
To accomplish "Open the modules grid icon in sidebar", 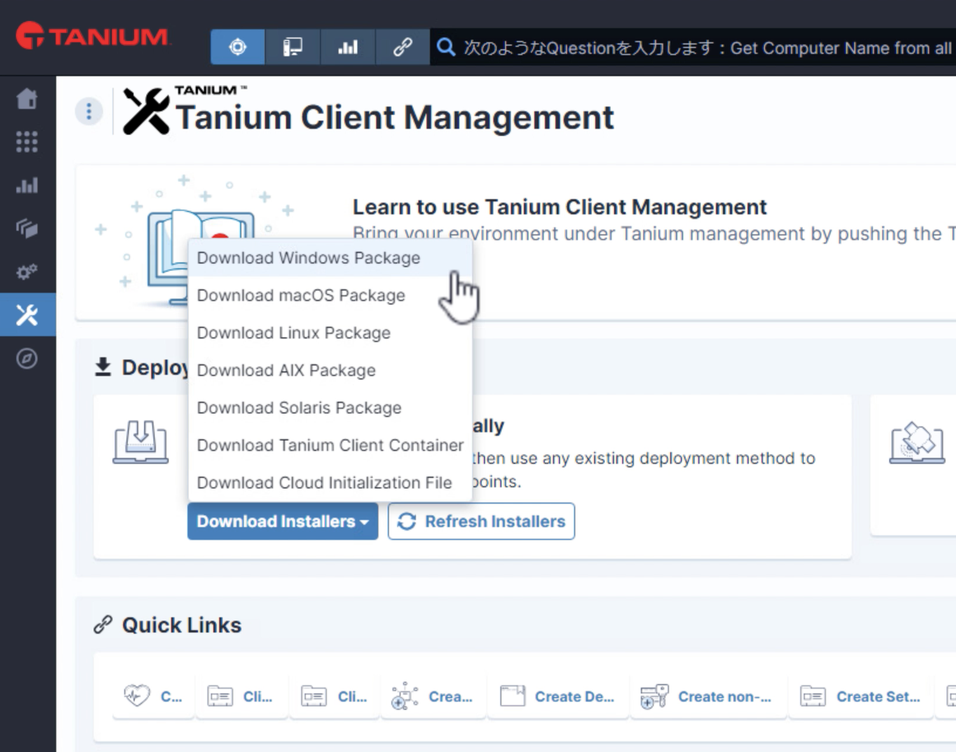I will [x=27, y=142].
